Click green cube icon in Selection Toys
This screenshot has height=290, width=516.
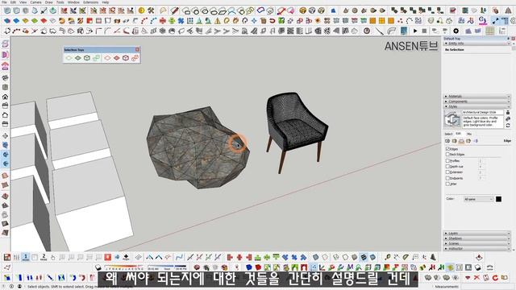[87, 58]
